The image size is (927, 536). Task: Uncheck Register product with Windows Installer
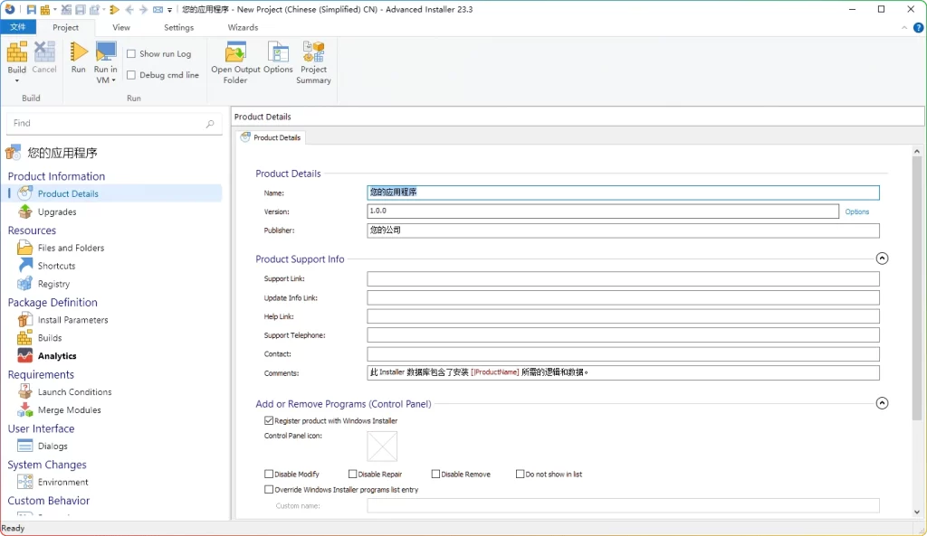269,420
